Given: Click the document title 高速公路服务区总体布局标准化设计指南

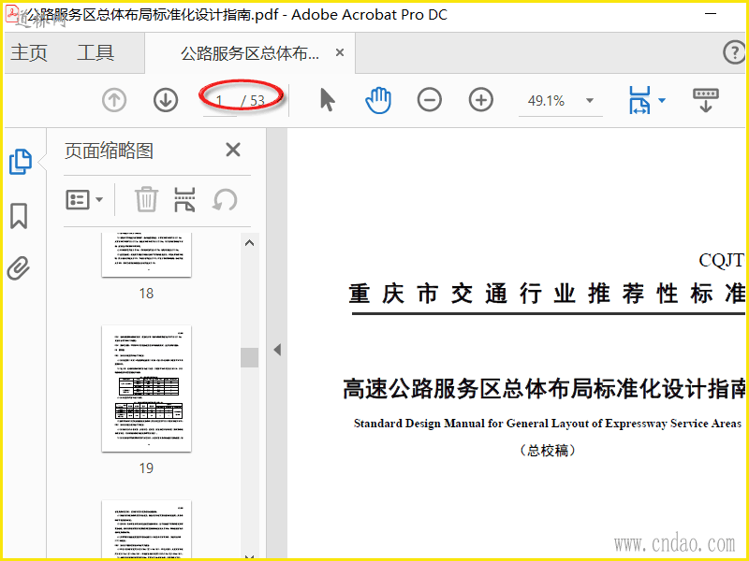Looking at the screenshot, I should coord(544,389).
